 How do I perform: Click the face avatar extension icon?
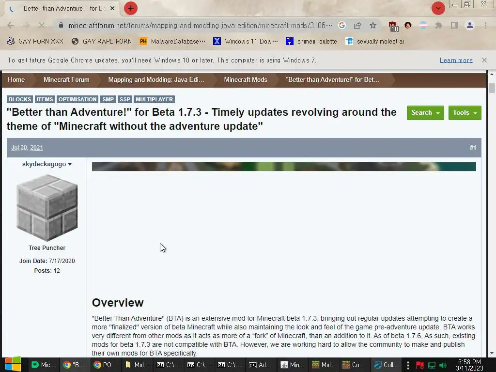408,25
